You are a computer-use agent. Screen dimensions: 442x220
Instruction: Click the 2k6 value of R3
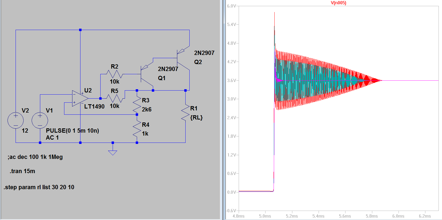tap(147, 109)
